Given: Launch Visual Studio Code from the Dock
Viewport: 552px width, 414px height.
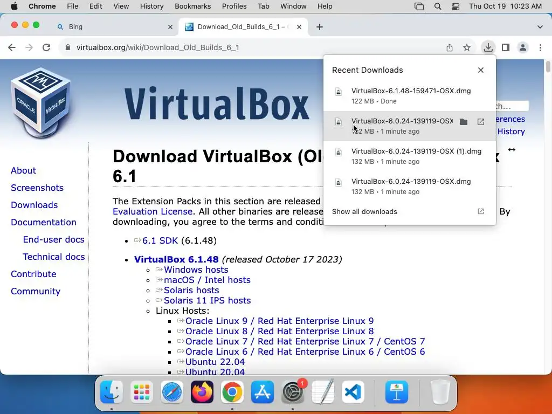Looking at the screenshot, I should [x=353, y=392].
